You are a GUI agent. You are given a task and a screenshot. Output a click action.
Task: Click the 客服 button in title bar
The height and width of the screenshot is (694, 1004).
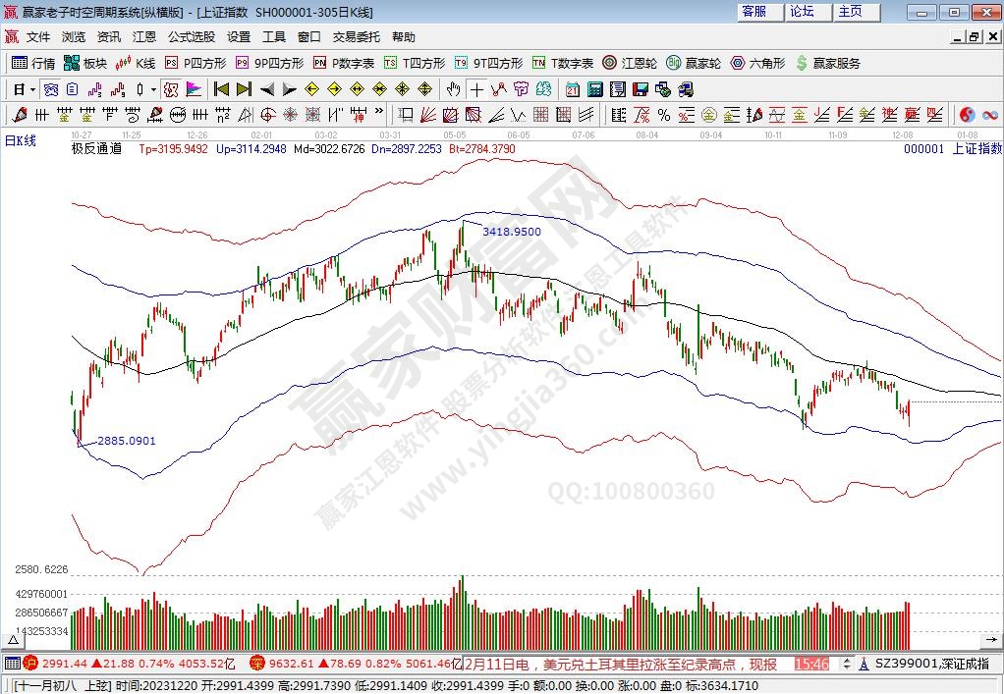click(x=754, y=12)
